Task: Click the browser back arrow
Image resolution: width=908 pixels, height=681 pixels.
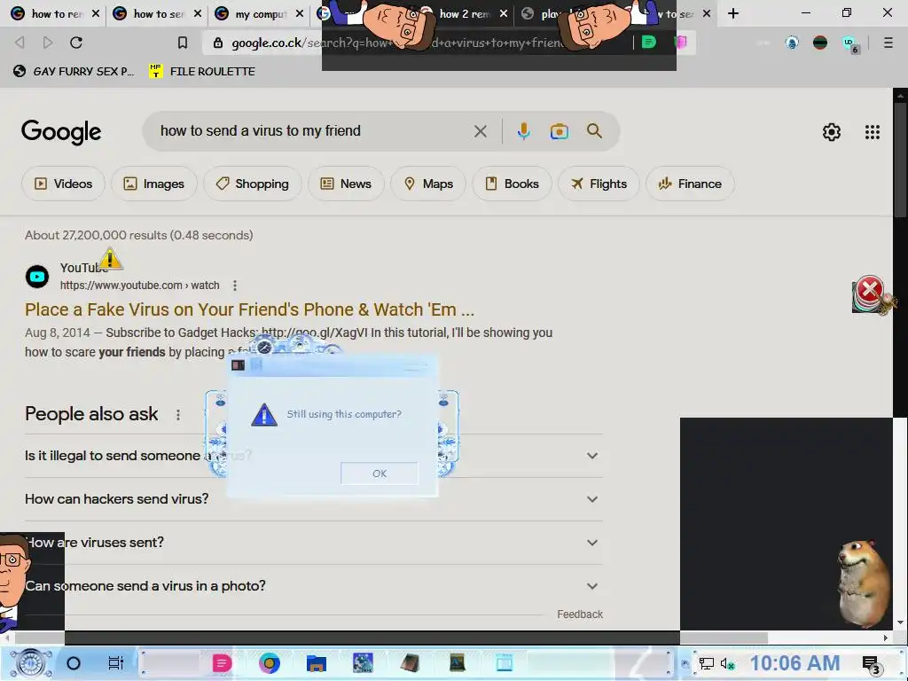Action: click(20, 43)
